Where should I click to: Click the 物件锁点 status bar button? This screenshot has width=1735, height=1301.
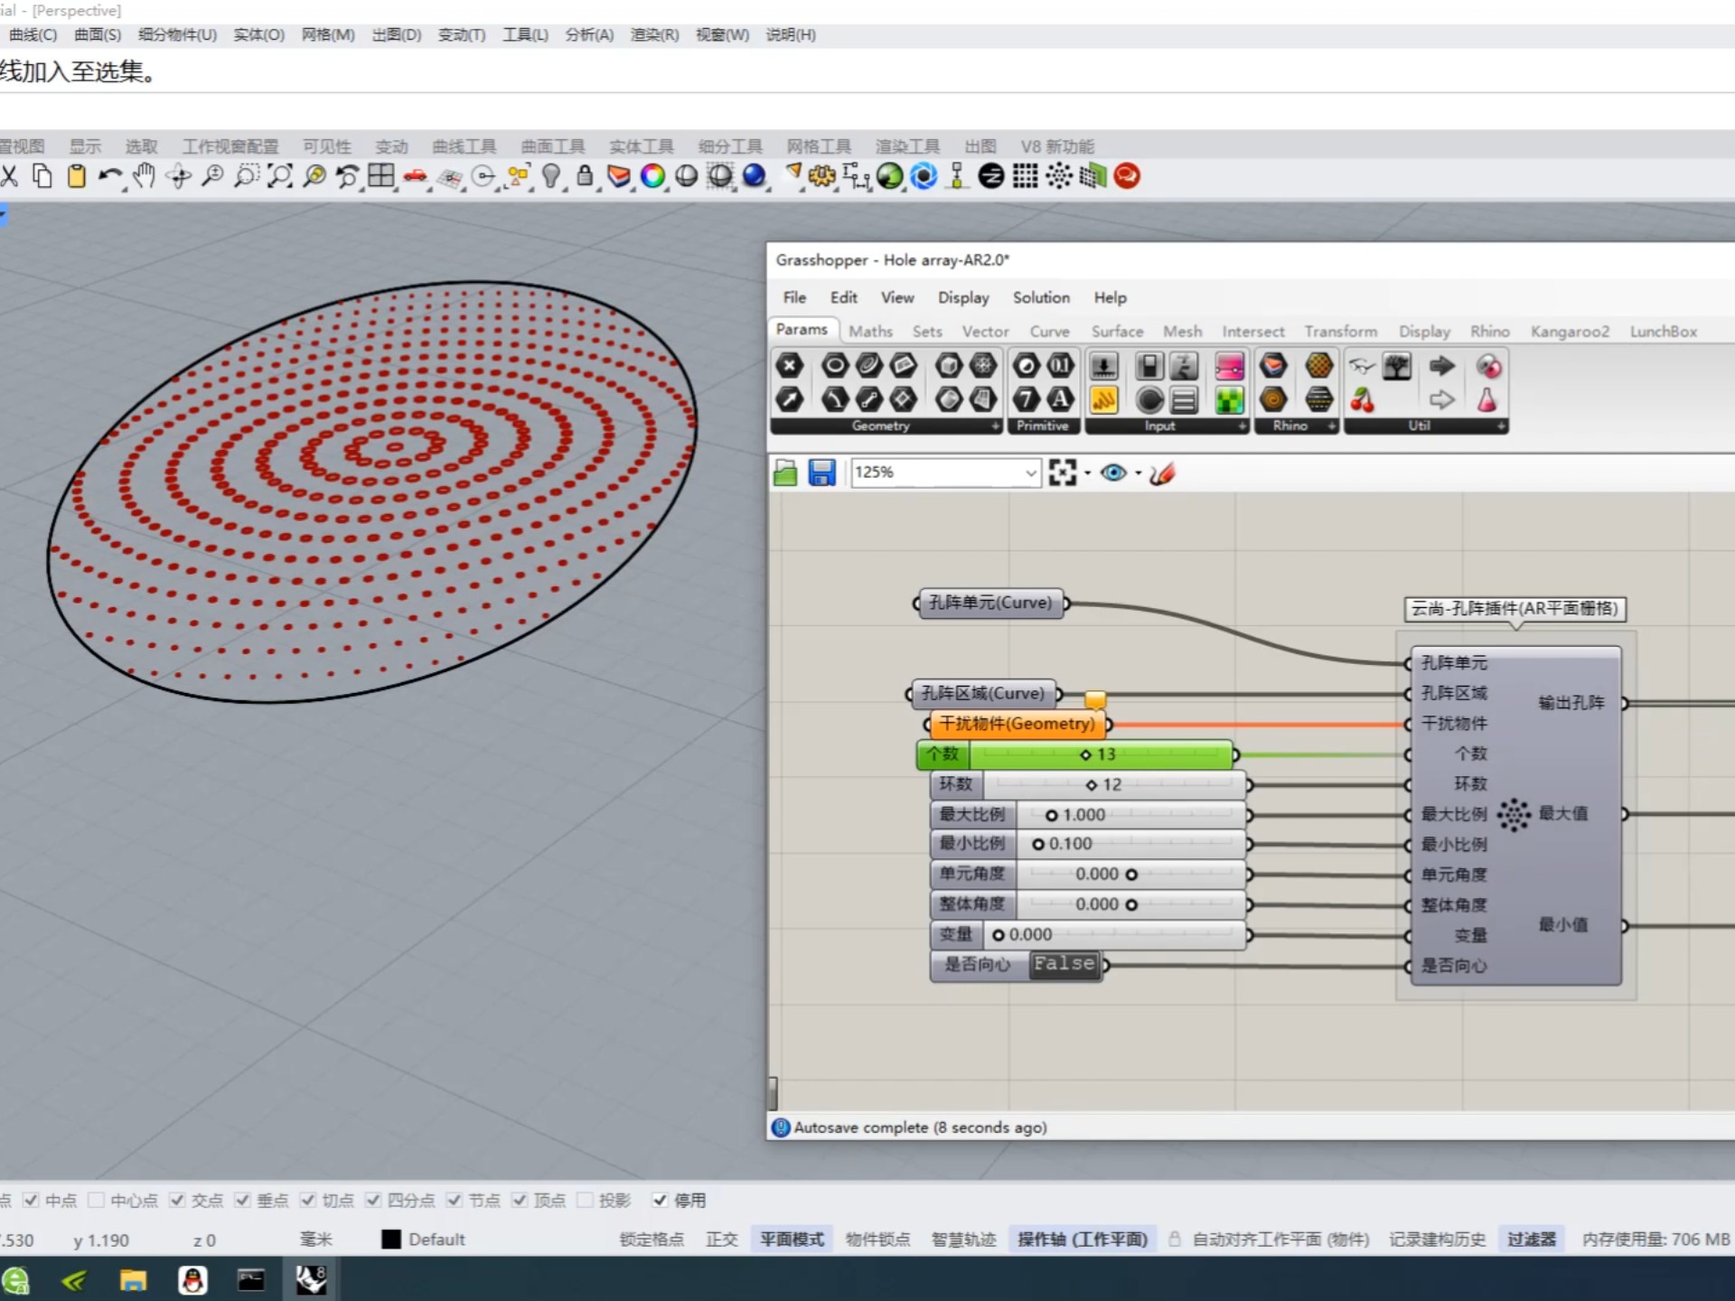coord(877,1240)
